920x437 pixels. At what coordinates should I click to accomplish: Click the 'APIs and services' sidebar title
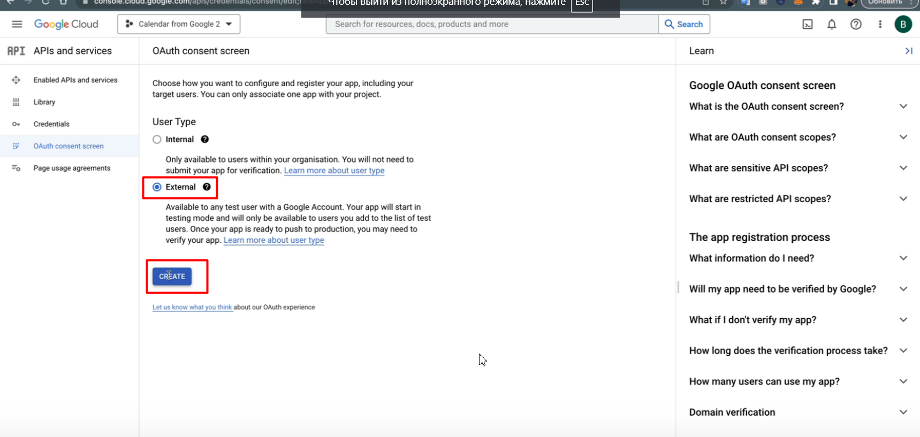(x=73, y=51)
